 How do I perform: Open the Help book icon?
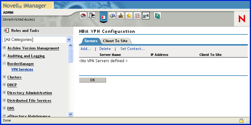(158, 16)
